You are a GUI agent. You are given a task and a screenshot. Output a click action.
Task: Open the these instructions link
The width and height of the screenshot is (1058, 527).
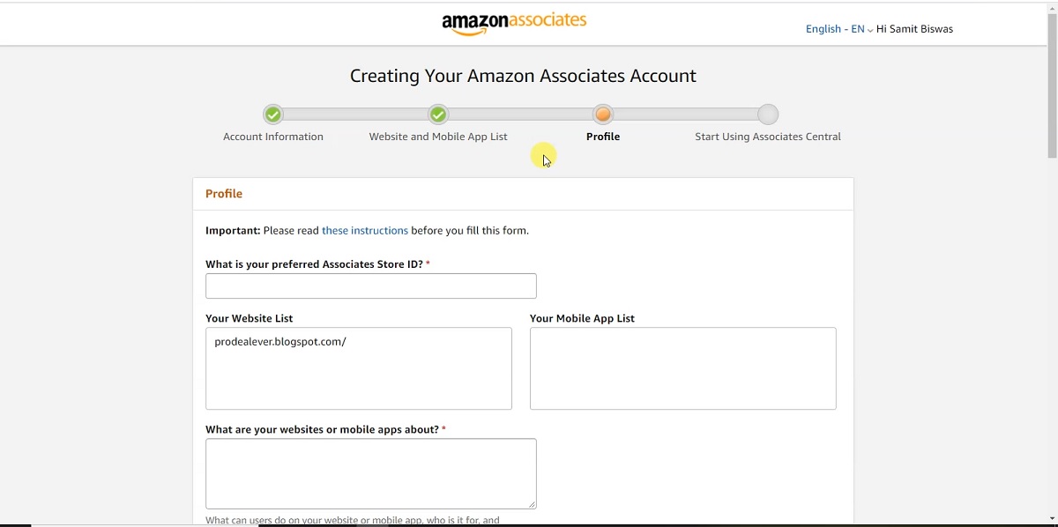[x=364, y=230]
